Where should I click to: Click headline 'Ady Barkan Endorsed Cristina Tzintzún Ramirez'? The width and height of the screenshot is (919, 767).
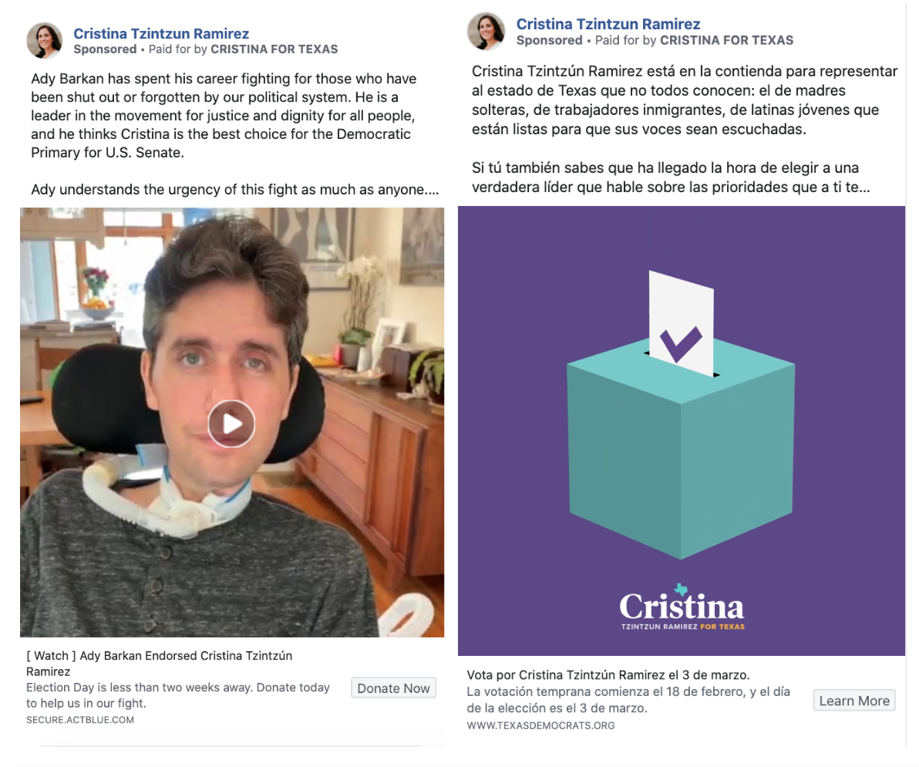pyautogui.click(x=160, y=663)
